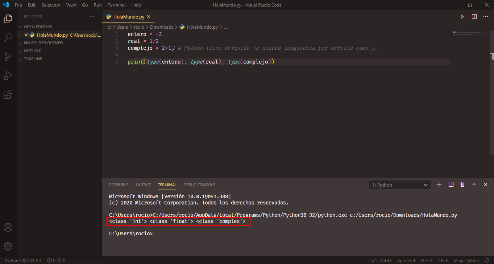Expand the OUTLINE section
The height and width of the screenshot is (264, 494).
coord(32,51)
